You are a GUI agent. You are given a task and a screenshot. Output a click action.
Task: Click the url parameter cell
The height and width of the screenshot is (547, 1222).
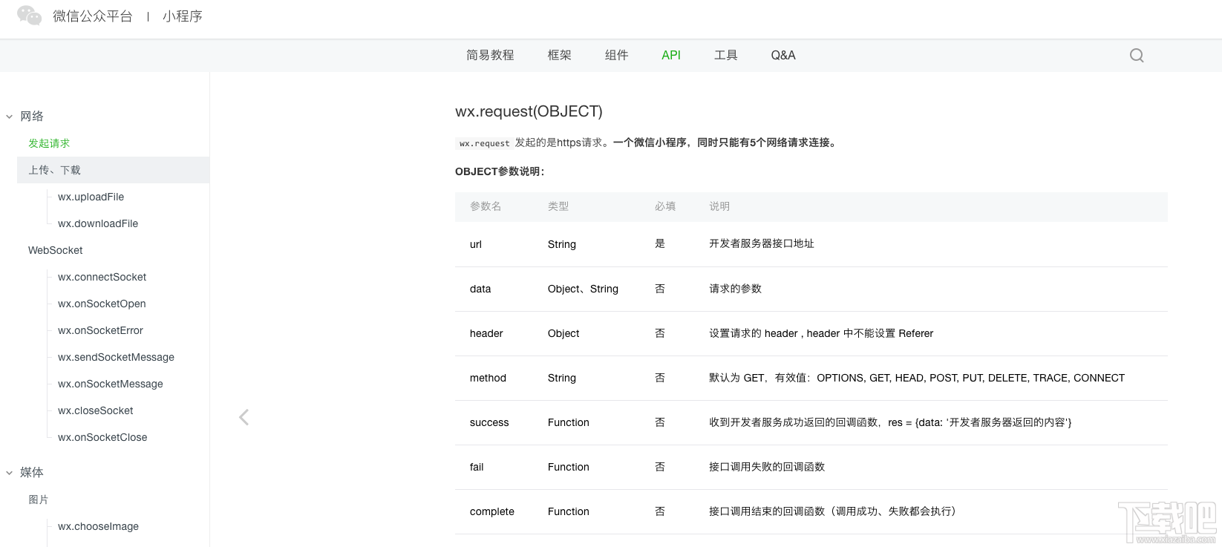click(x=476, y=244)
